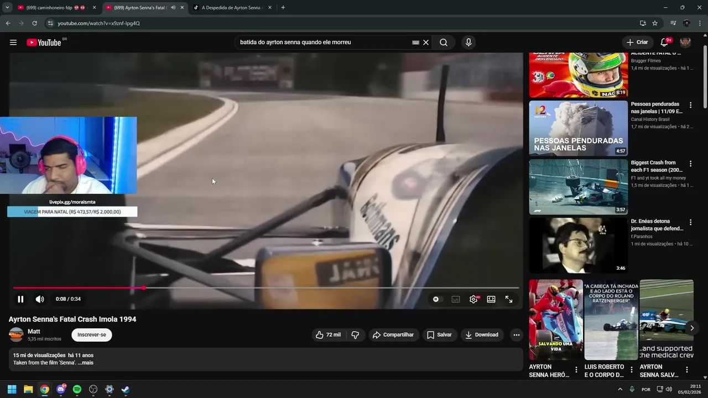Open a new browser tab
Screen dimensions: 708x398
point(283,8)
